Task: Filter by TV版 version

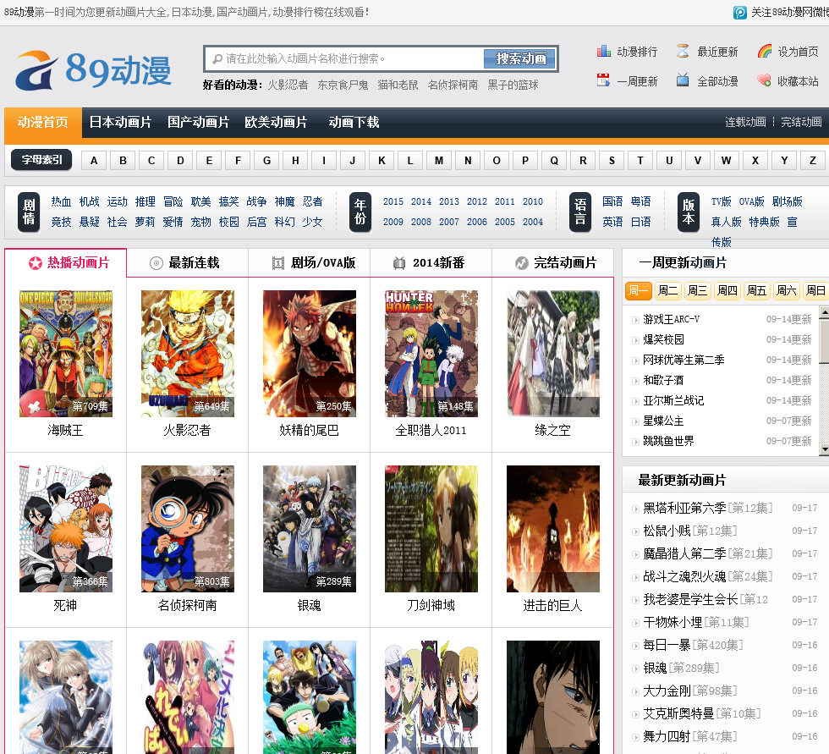Action: tap(721, 201)
